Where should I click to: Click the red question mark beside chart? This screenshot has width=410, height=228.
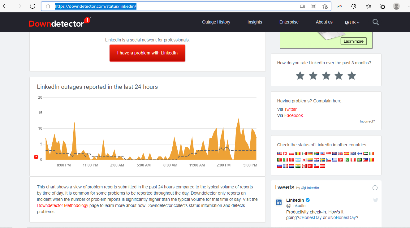[x=36, y=157]
